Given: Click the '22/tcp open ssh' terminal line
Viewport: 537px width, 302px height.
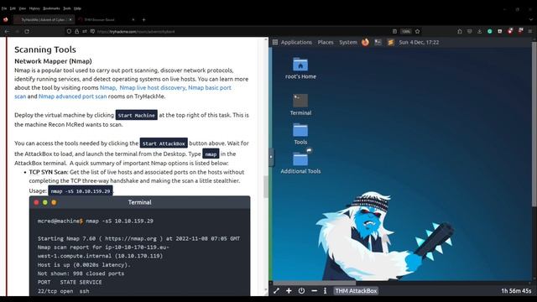Looking at the screenshot, I should click(64, 291).
